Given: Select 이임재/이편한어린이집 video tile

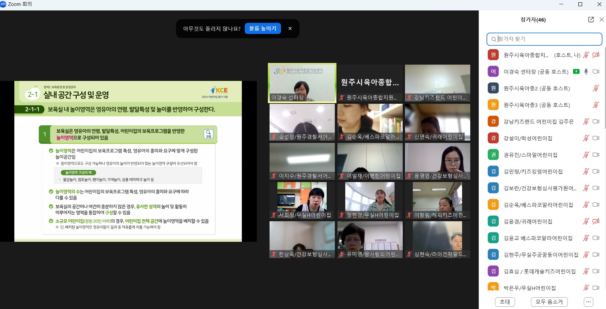Looking at the screenshot, I should 370,161.
